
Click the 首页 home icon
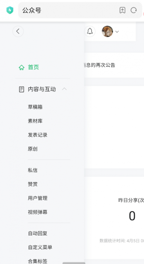pos(22,67)
